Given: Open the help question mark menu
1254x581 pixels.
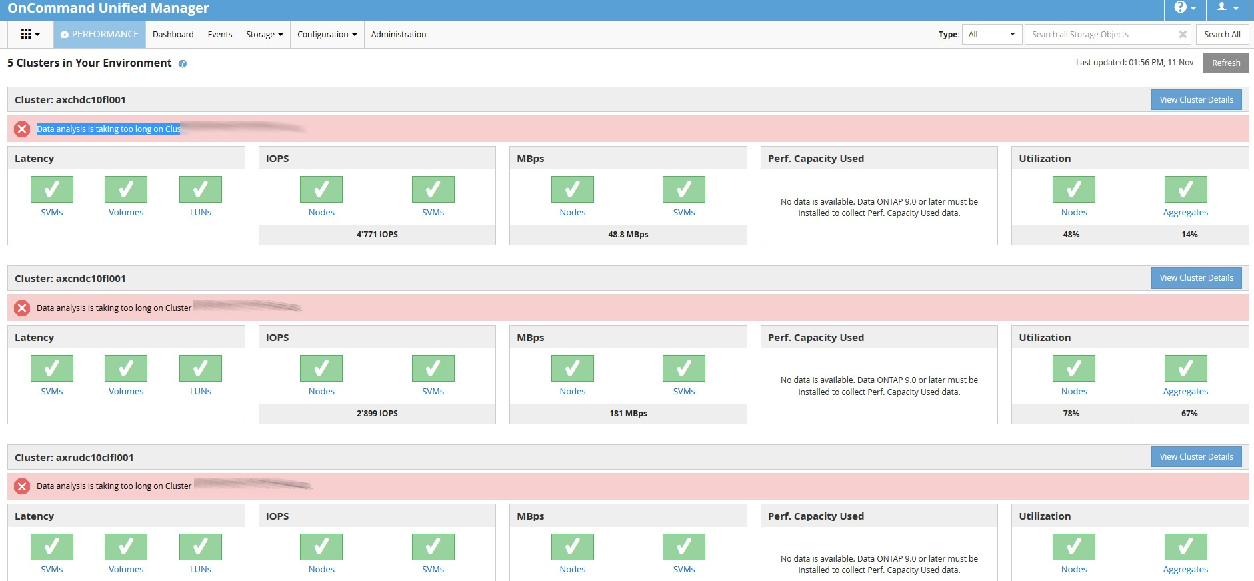Looking at the screenshot, I should (1184, 7).
